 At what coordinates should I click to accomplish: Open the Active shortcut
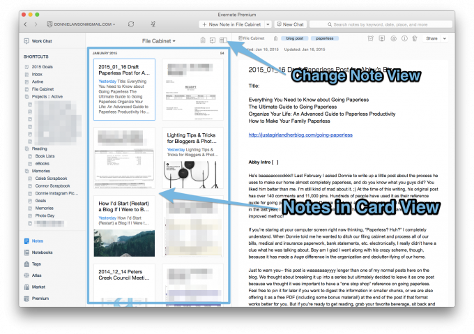click(34, 82)
